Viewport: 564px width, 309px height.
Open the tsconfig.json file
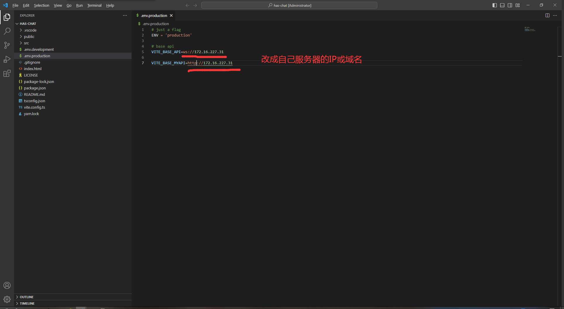coord(73,101)
